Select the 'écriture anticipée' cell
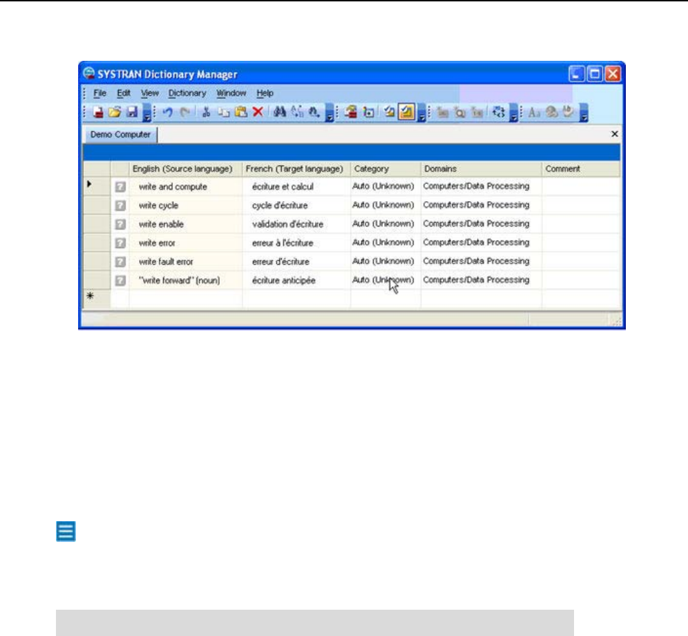 (296, 281)
